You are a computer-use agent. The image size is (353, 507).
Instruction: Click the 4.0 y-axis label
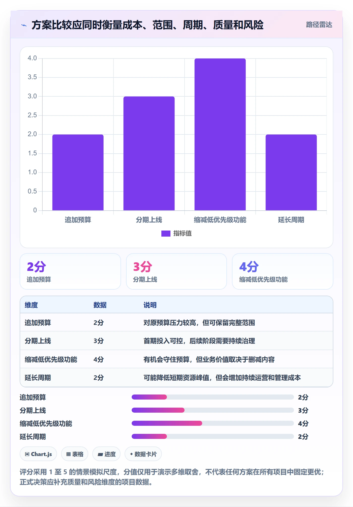(32, 58)
